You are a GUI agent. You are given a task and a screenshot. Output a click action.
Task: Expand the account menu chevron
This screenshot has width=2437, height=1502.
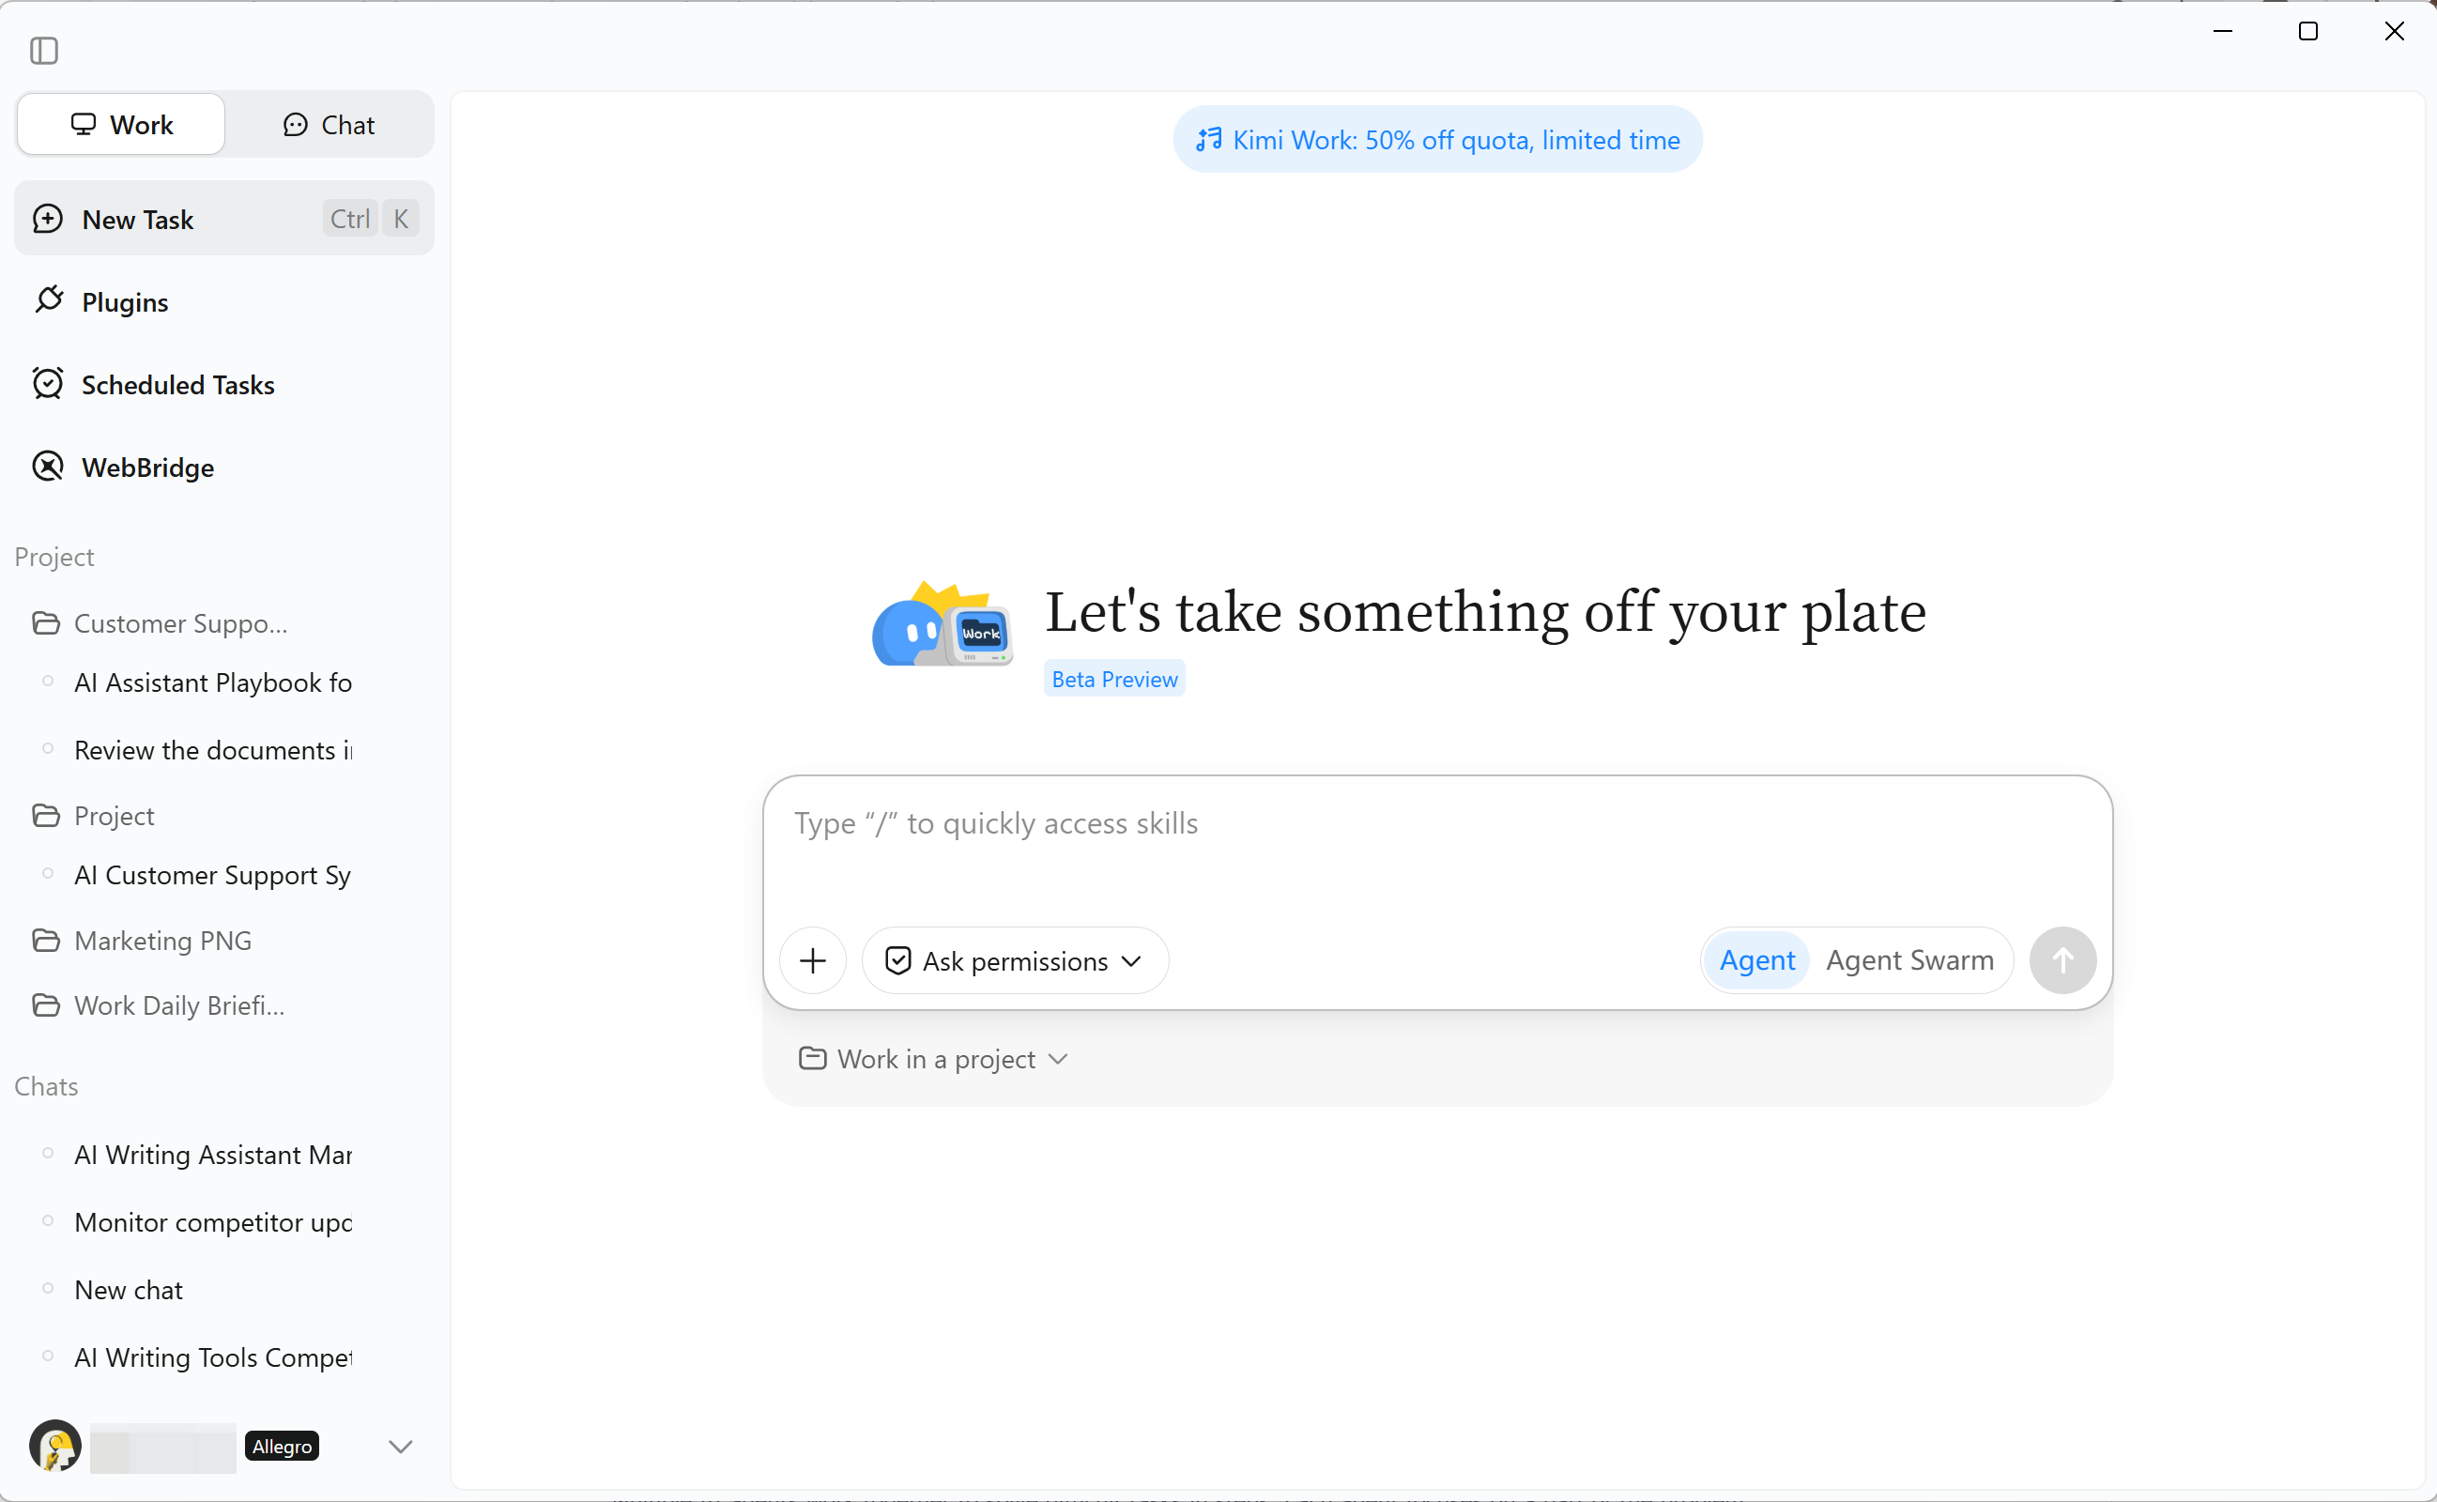(400, 1446)
